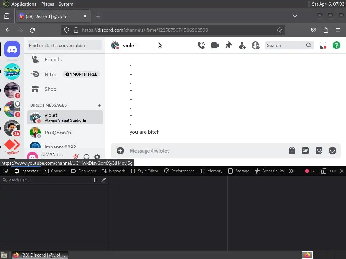The image size is (346, 259).
Task: Open pinned messages
Action: click(228, 45)
